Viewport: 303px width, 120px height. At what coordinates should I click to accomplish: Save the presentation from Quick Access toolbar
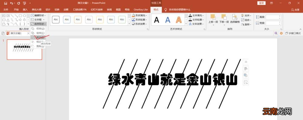coord(5,3)
